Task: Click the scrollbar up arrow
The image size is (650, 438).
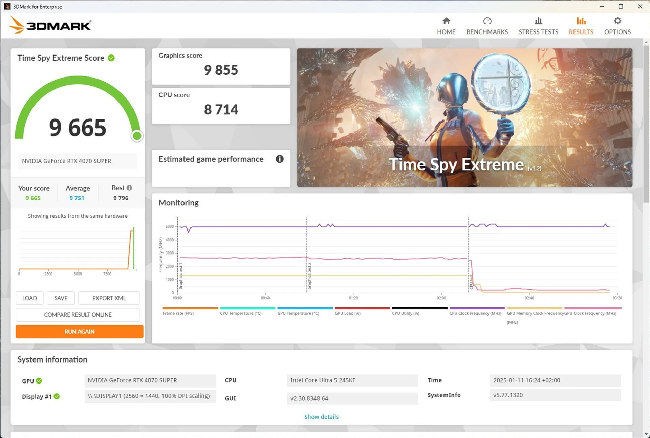Action: tap(646, 42)
